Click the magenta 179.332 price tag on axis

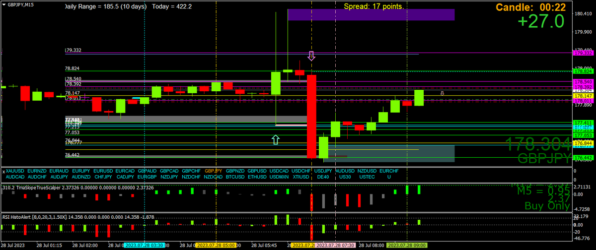tap(582, 53)
